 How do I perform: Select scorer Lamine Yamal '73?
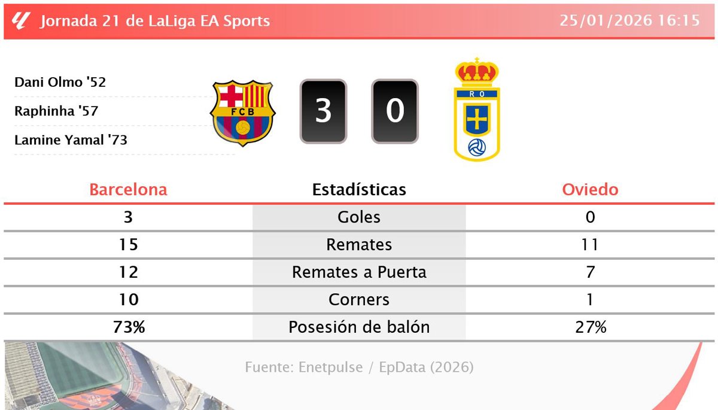tap(71, 140)
